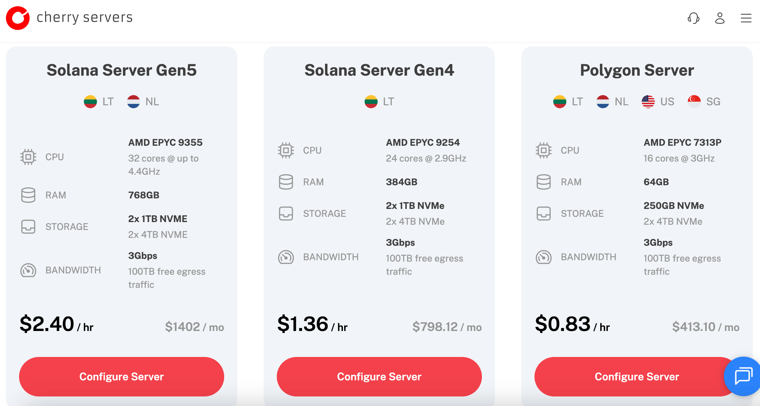The image size is (760, 406).
Task: Click the Cherry Servers brand name text
Action: (84, 17)
